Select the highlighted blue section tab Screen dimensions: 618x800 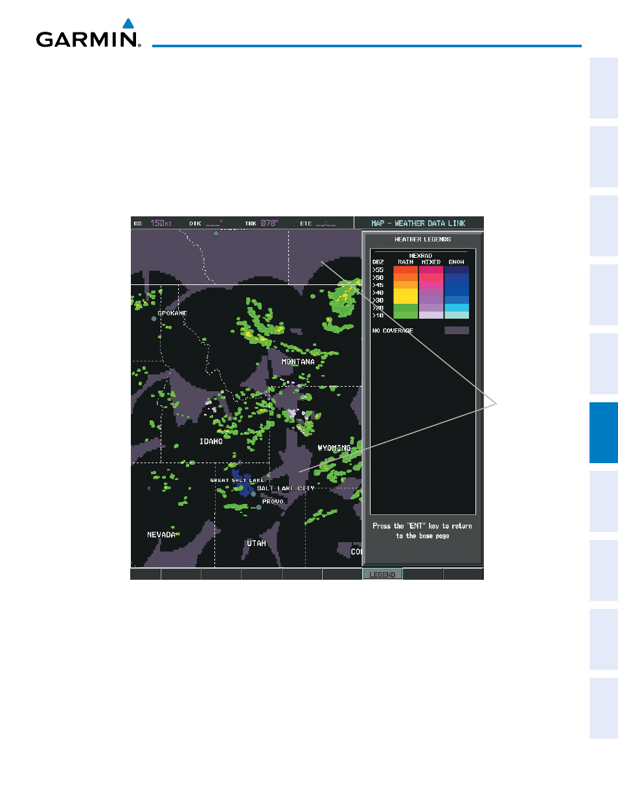coord(604,433)
